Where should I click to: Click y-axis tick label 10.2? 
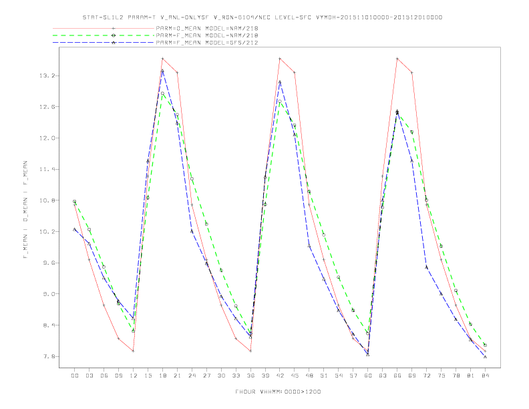click(x=47, y=231)
